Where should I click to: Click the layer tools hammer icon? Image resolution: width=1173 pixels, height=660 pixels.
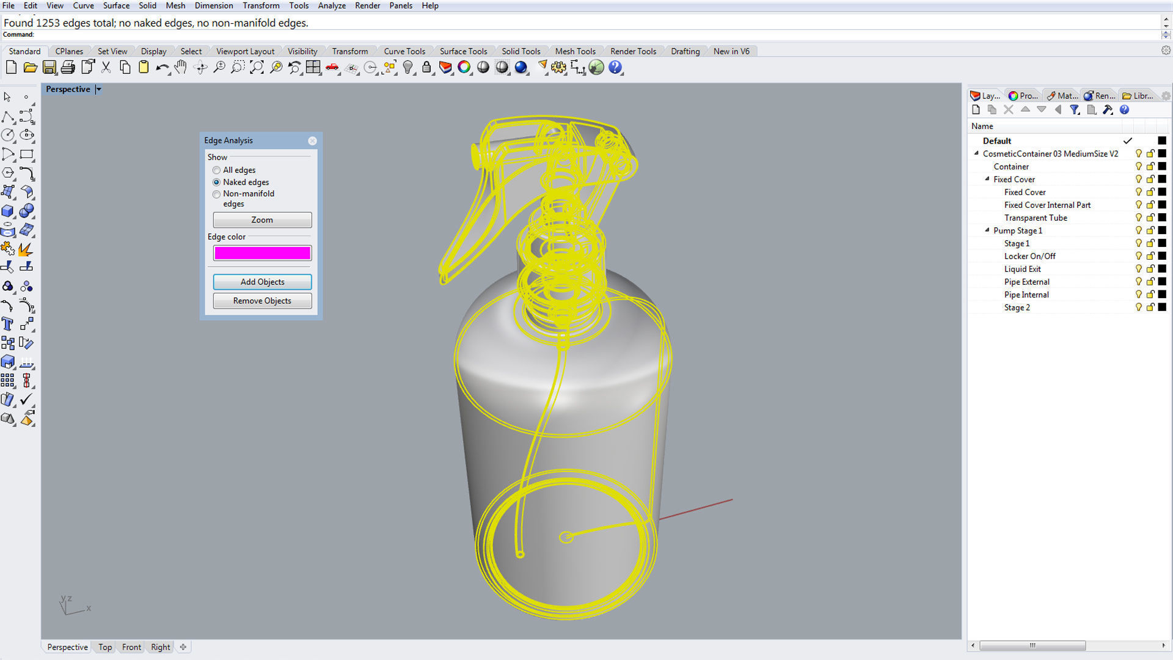[1108, 110]
